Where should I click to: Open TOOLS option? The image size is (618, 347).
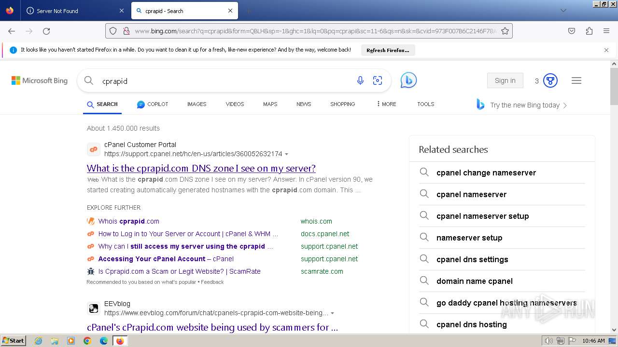[x=425, y=104]
